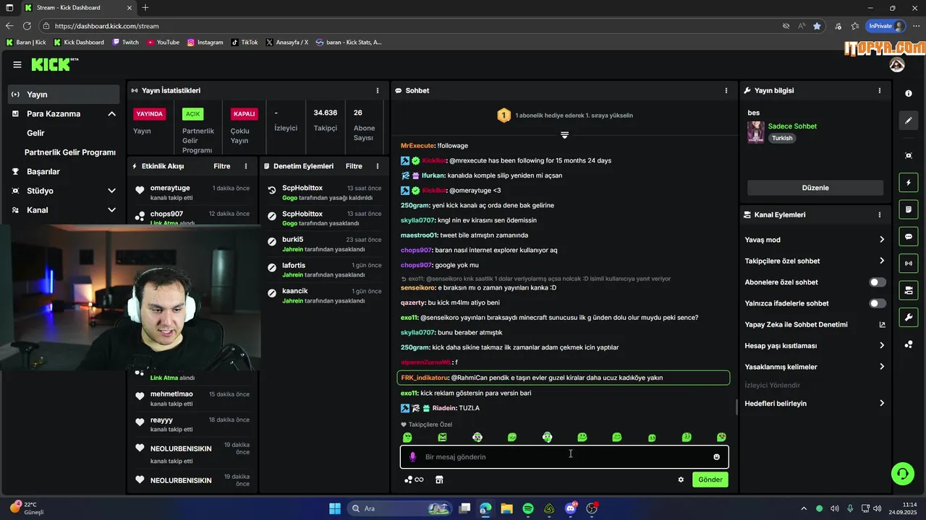Collapse the Para Kazanma sidebar section

click(x=112, y=114)
